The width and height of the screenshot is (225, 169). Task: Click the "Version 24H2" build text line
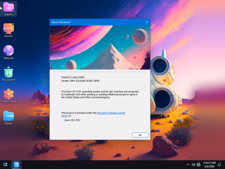80,81
